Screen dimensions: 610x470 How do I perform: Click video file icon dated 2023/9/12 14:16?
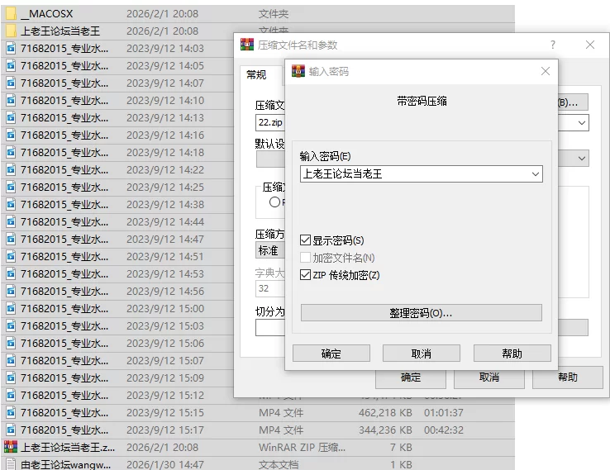pos(11,135)
